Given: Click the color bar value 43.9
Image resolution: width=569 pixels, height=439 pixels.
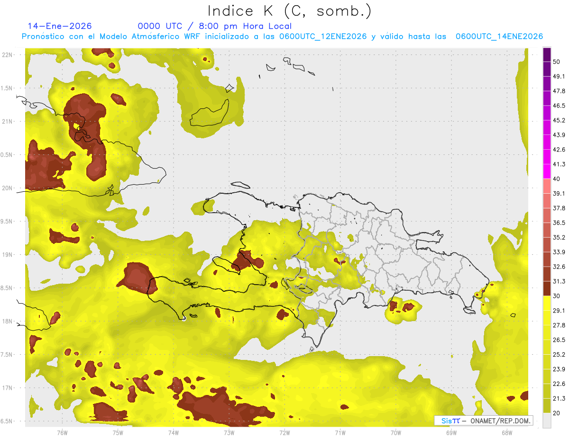Looking at the screenshot, I should (559, 135).
